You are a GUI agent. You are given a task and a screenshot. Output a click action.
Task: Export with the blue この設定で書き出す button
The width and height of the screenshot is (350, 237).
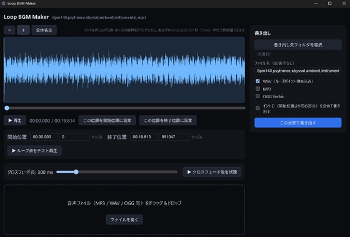[298, 123]
